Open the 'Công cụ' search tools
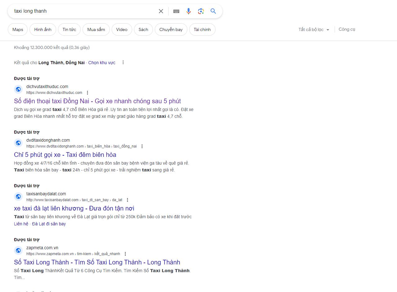397x292 pixels. [347, 29]
